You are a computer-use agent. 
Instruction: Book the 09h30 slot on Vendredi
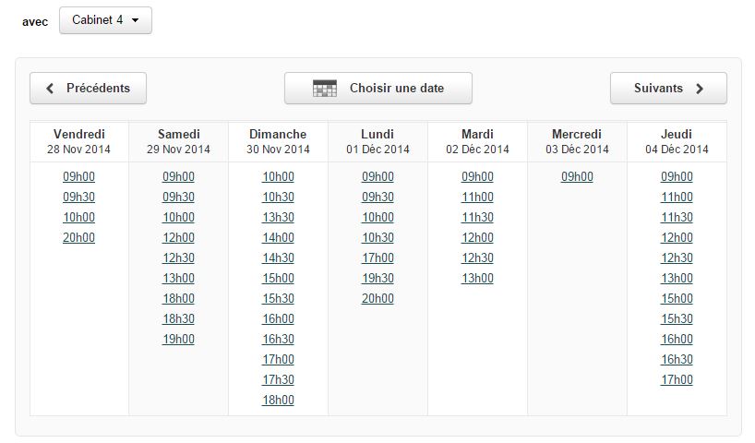point(79,197)
